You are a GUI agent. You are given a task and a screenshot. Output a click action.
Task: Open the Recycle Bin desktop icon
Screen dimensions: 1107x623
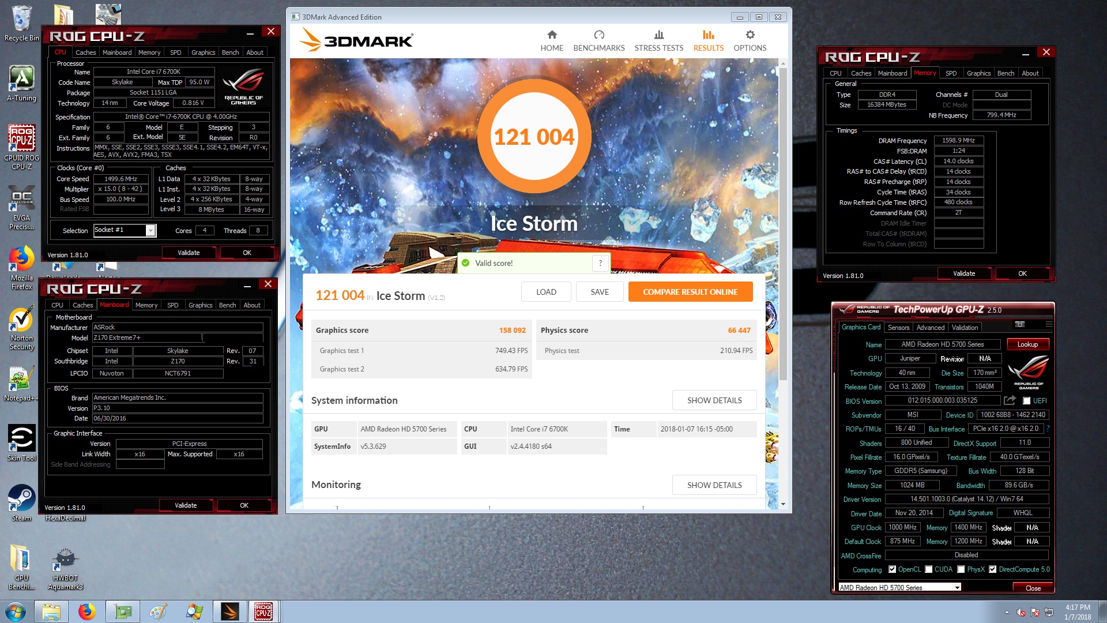[22, 23]
